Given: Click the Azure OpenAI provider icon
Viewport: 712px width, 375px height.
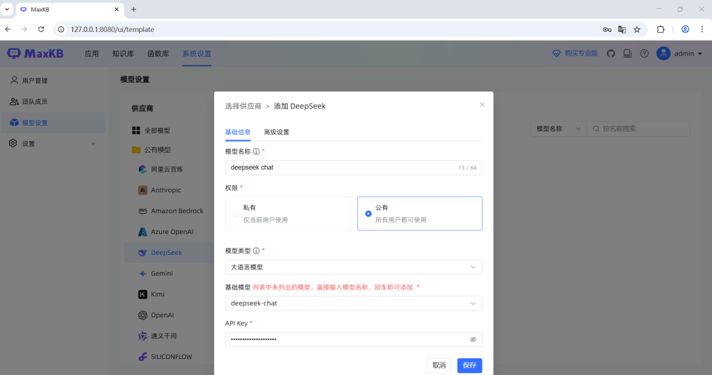Looking at the screenshot, I should click(x=143, y=232).
